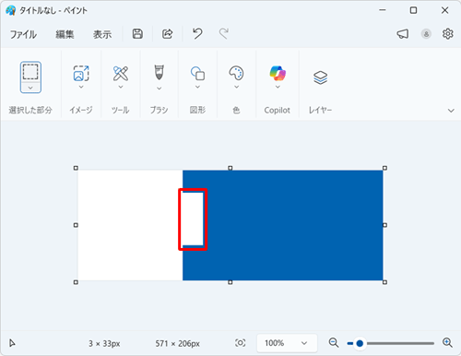Open Paint settings gear
This screenshot has width=461, height=356.
click(x=448, y=34)
